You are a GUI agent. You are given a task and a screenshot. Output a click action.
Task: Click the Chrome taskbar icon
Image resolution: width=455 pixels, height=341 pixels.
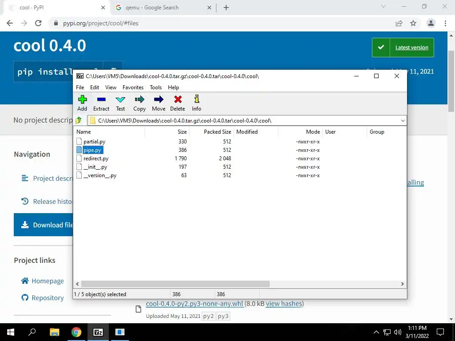(76, 332)
